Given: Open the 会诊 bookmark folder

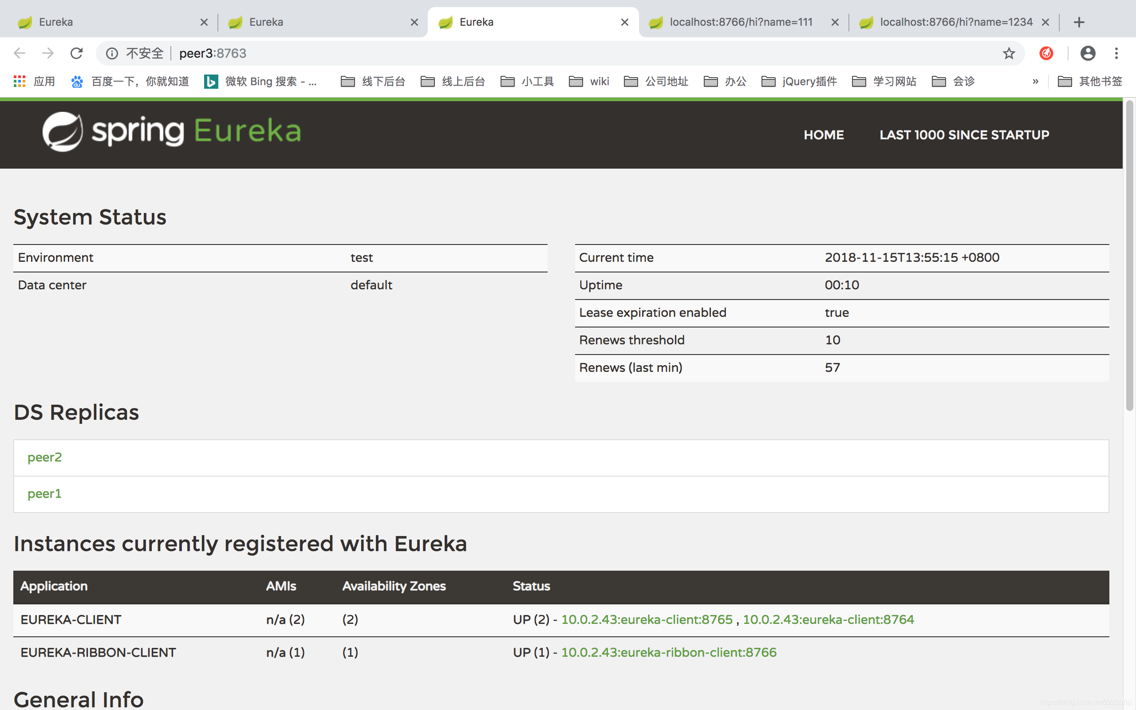Looking at the screenshot, I should [x=953, y=81].
